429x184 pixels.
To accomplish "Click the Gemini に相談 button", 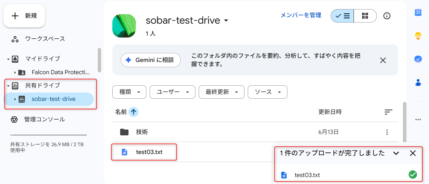I will click(x=151, y=60).
